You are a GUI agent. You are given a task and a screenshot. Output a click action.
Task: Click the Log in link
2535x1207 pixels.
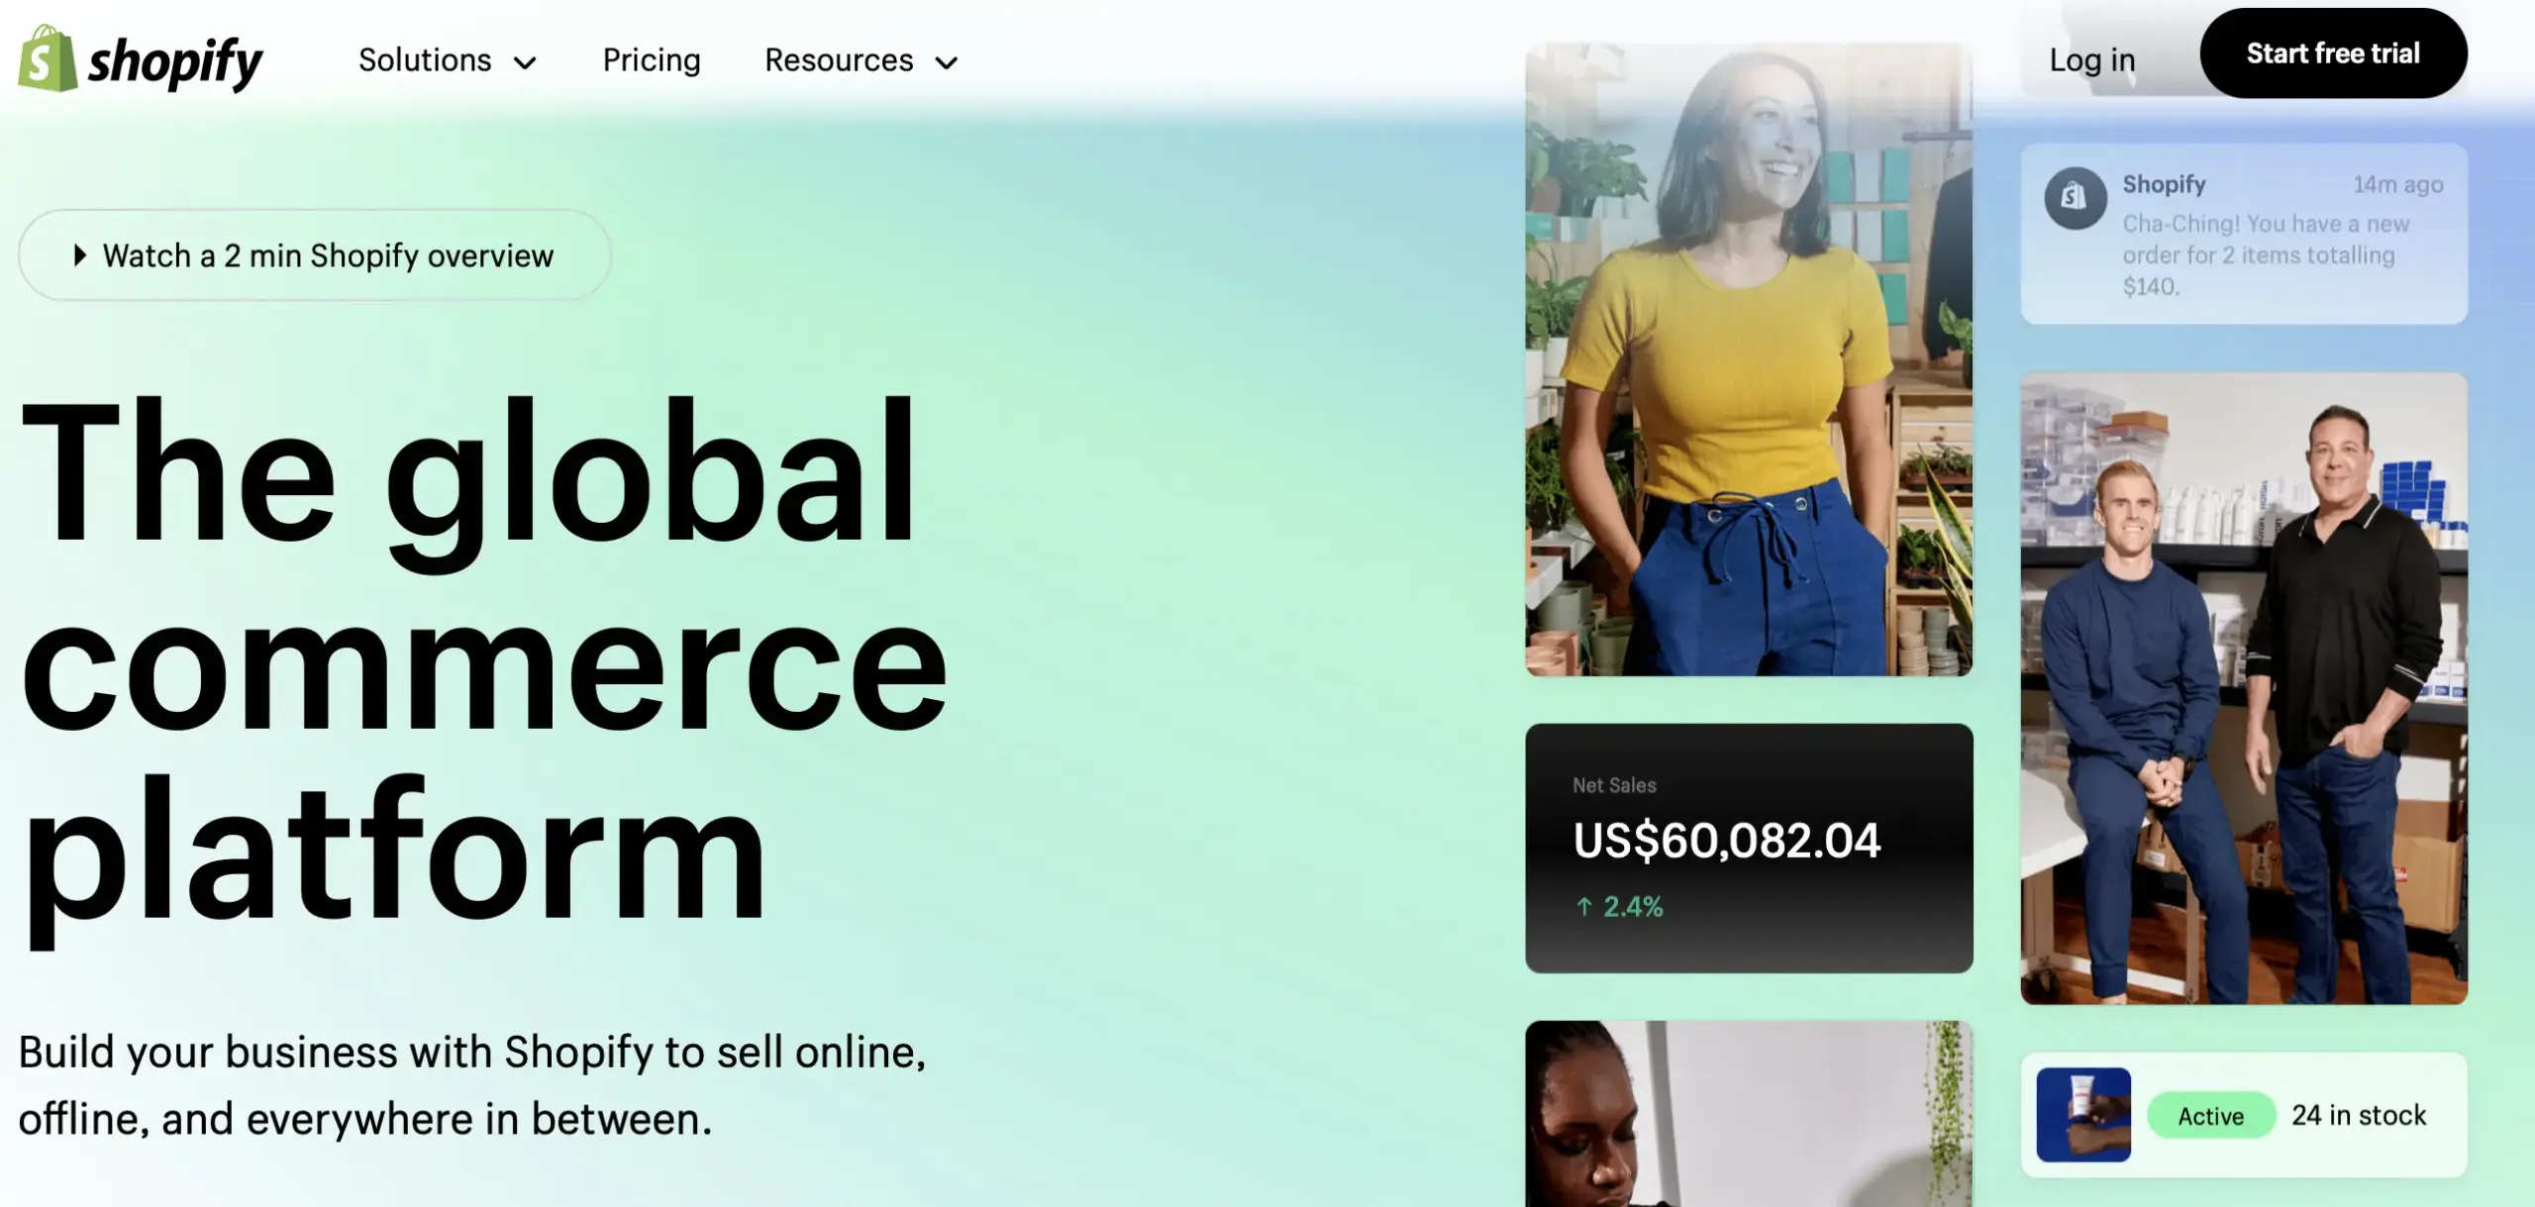[x=2091, y=60]
